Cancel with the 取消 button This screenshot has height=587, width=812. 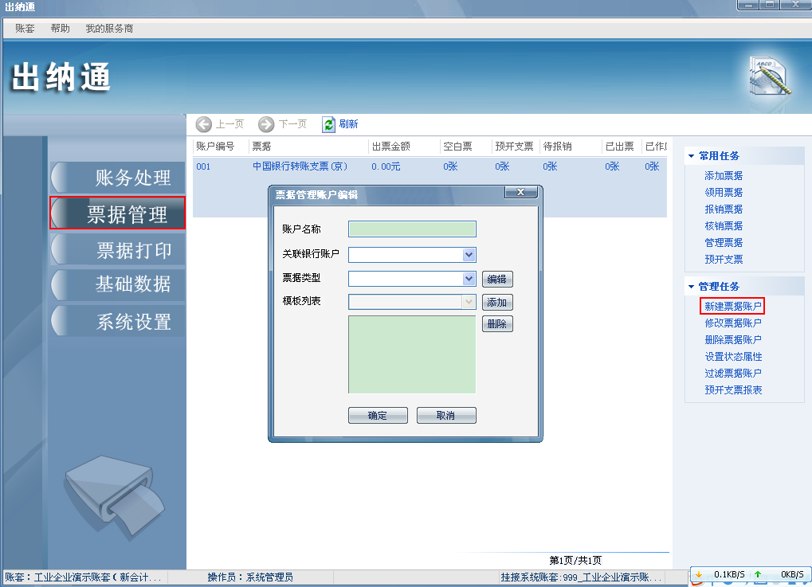tap(446, 415)
